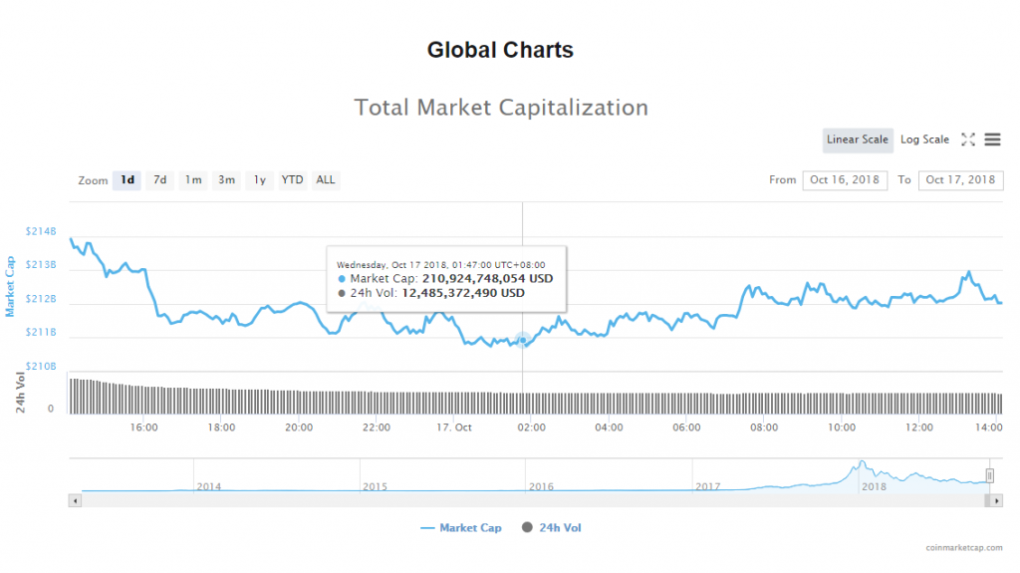Click the Market Cap data point marker
The width and height of the screenshot is (1020, 573).
click(x=523, y=341)
